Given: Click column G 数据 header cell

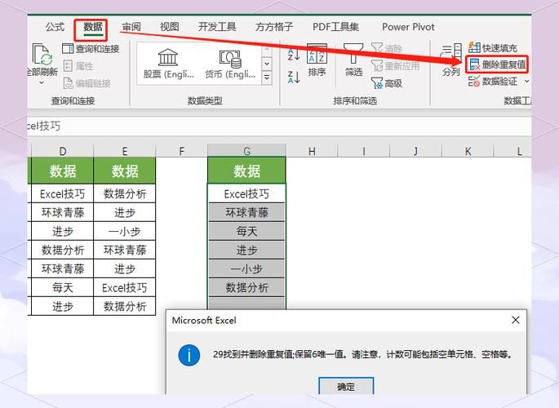Looking at the screenshot, I should point(246,171).
